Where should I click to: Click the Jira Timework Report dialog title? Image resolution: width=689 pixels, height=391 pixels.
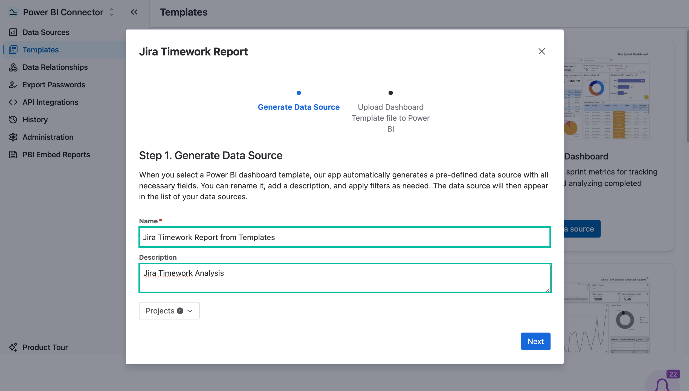(x=193, y=52)
